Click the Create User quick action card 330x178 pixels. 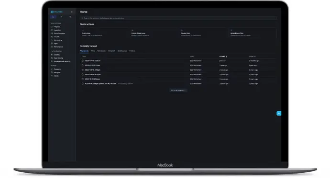203,33
